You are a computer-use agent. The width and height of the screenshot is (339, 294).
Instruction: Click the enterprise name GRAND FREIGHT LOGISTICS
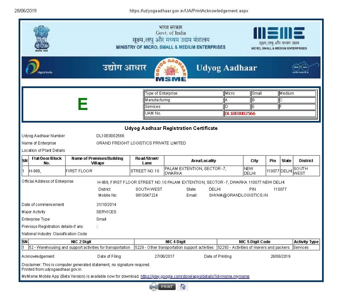tap(141, 143)
